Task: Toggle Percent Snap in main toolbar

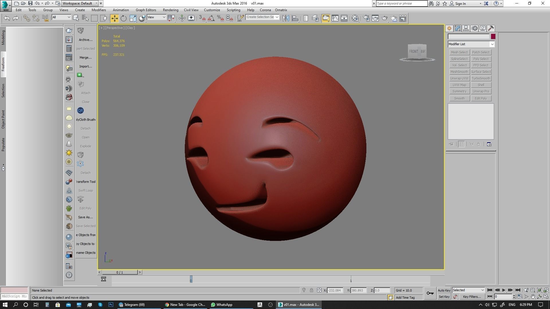Action: [220, 18]
